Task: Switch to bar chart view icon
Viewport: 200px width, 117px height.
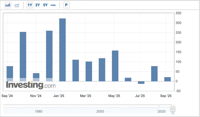Action: pyautogui.click(x=8, y=5)
